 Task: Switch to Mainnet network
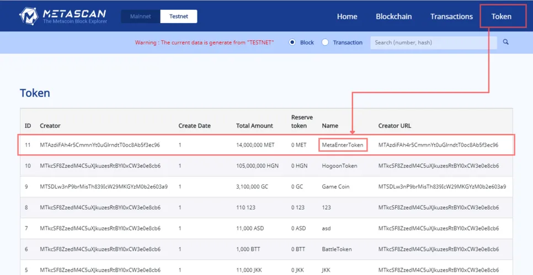click(x=140, y=17)
